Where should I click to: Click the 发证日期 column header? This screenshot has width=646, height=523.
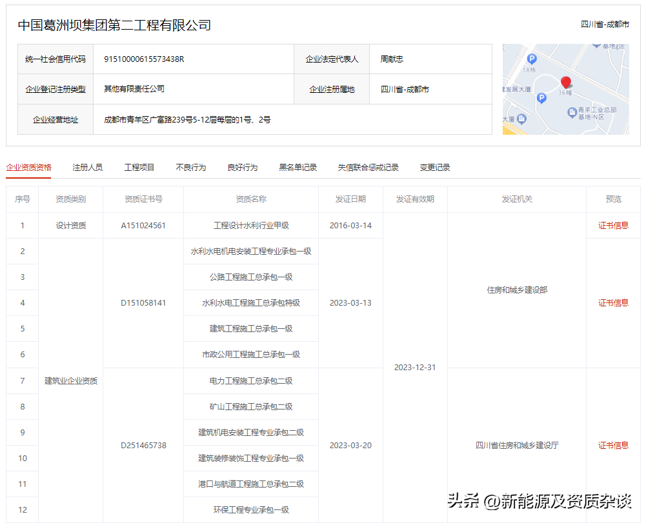click(x=350, y=199)
